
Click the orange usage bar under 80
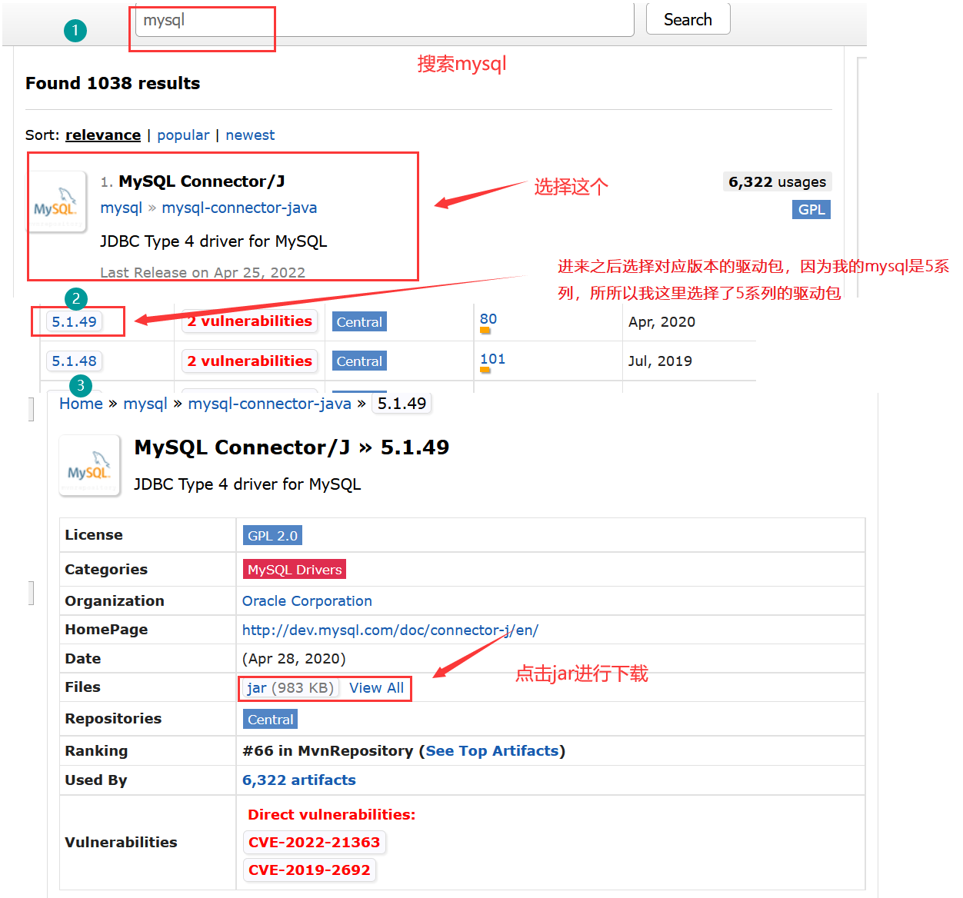point(485,331)
